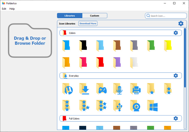Select the uTorrent folder icon
Screen dimensions: 189x132
pyautogui.click(x=67, y=88)
